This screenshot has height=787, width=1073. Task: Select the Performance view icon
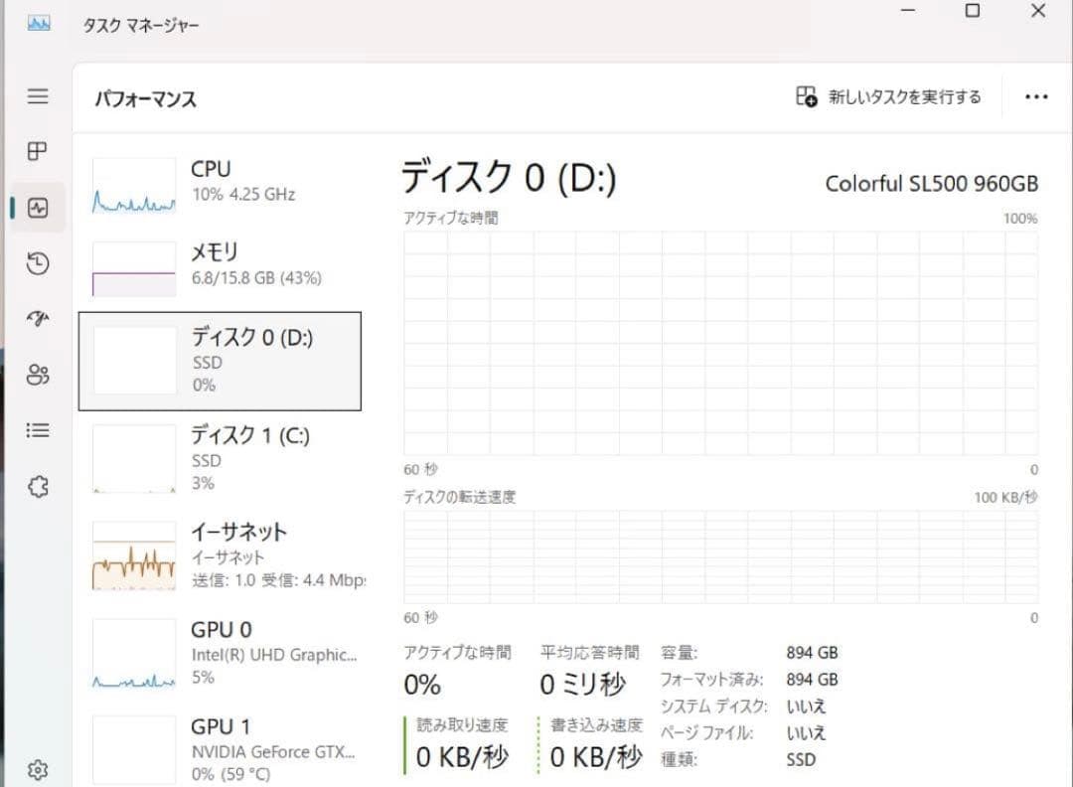tap(37, 207)
